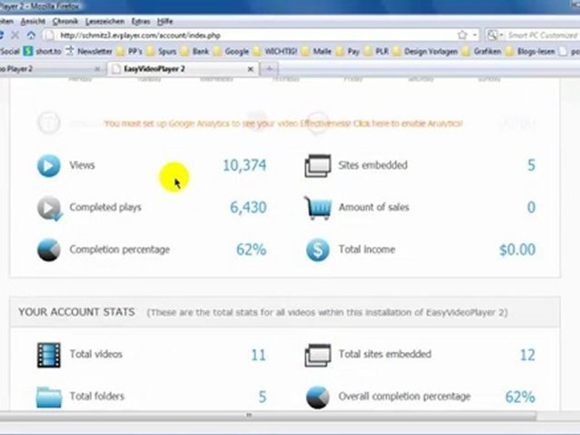
Task: Click the blue play icon beside Views
Action: click(48, 166)
